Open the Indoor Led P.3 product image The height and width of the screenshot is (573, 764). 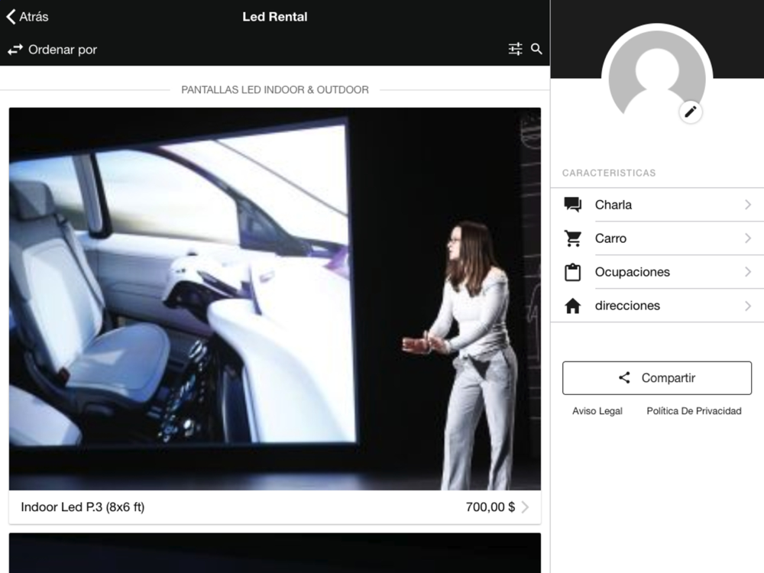point(275,298)
